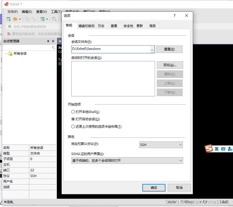Select 打开本地Shell startup option

tap(73, 112)
